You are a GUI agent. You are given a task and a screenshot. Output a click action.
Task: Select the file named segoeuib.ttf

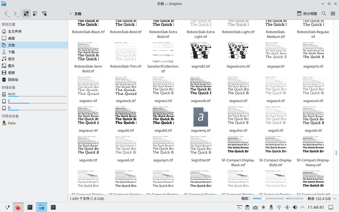pyautogui.click(x=201, y=101)
